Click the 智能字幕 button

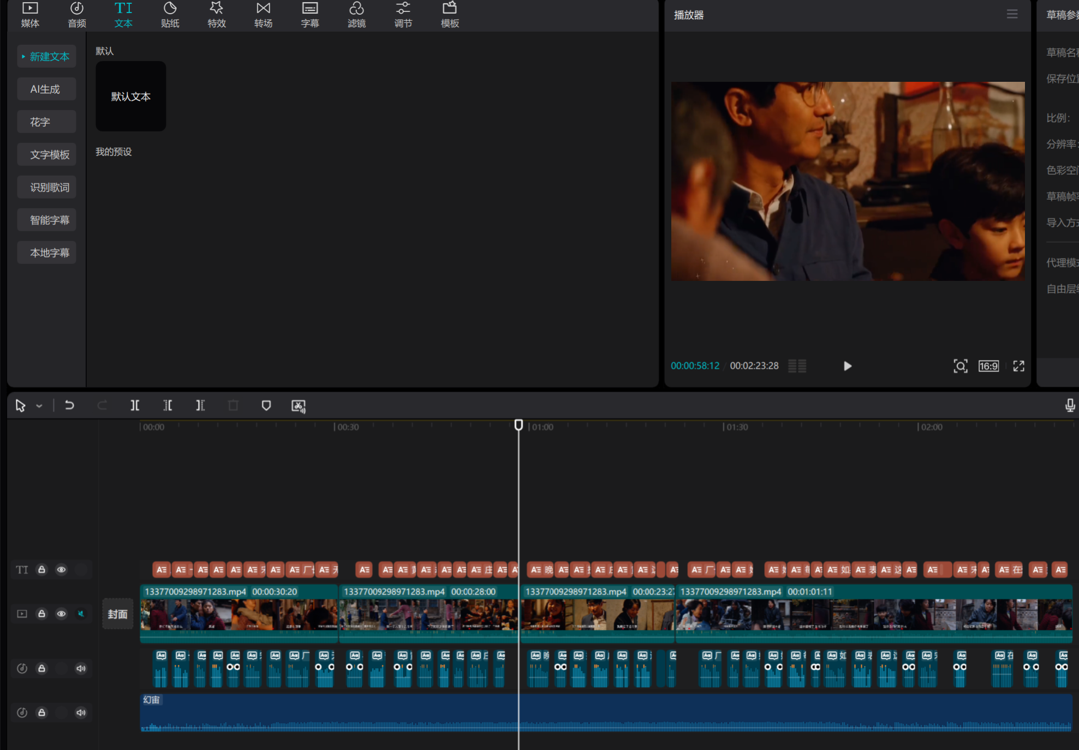pyautogui.click(x=46, y=220)
